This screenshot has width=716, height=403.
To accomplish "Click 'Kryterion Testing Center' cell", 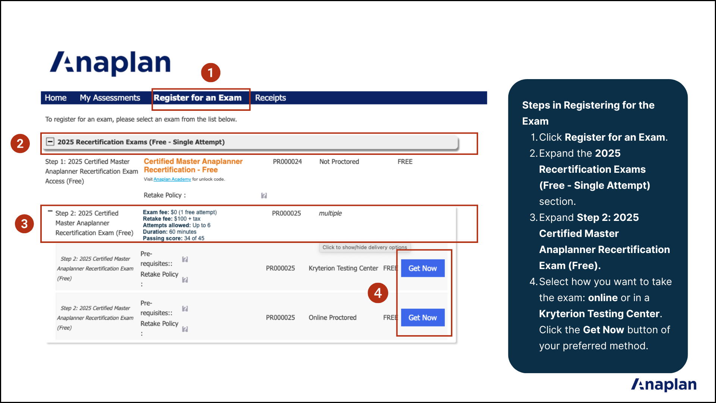I will (343, 268).
